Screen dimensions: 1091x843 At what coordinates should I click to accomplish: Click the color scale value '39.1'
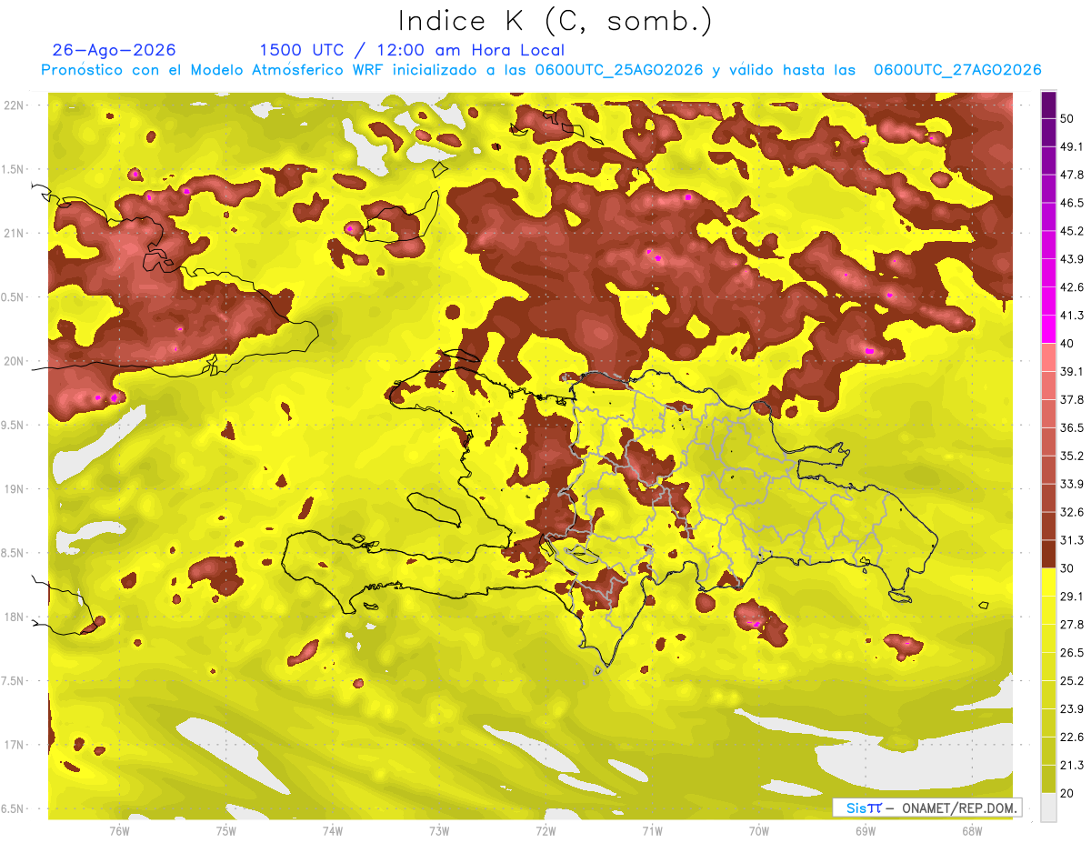tap(1071, 371)
